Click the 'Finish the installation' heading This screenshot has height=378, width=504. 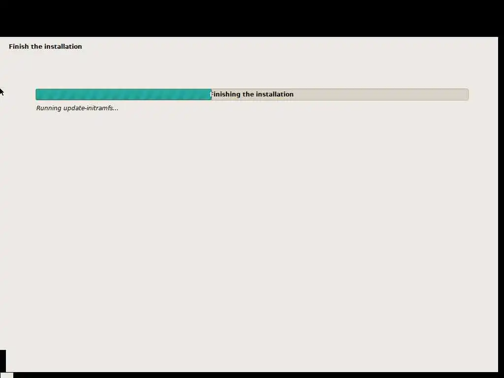[x=45, y=47]
